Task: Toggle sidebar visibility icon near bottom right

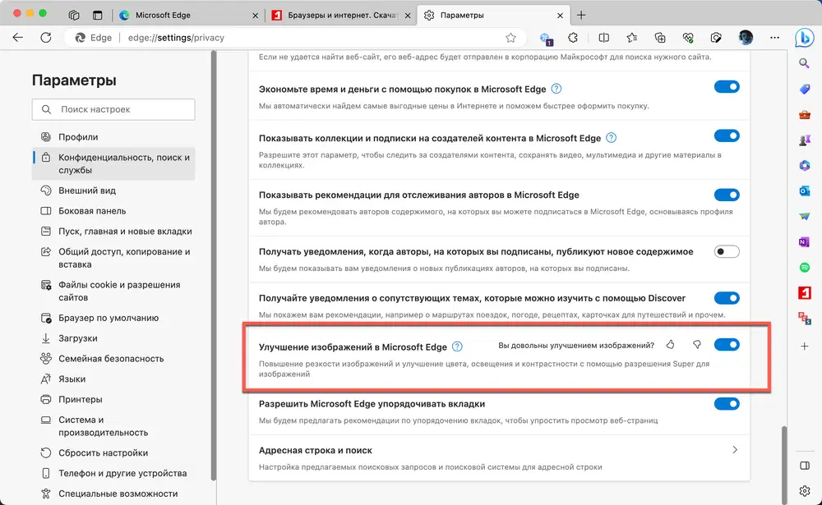Action: [804, 466]
